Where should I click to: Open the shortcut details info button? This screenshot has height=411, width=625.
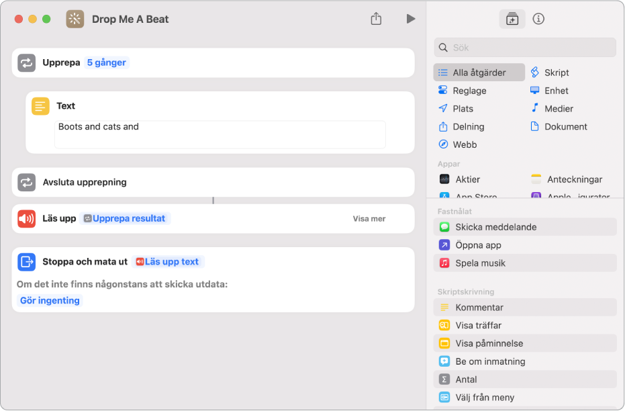click(538, 19)
